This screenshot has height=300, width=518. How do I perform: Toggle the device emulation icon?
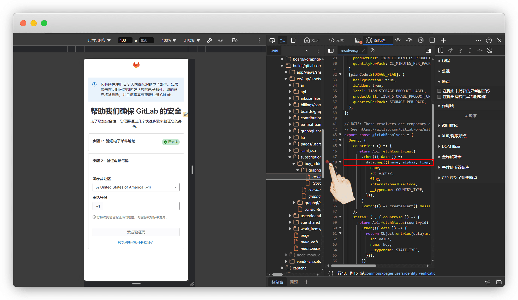click(x=282, y=40)
